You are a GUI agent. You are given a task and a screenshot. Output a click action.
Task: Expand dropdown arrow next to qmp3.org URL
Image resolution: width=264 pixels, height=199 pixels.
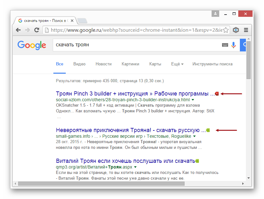pos(136,167)
